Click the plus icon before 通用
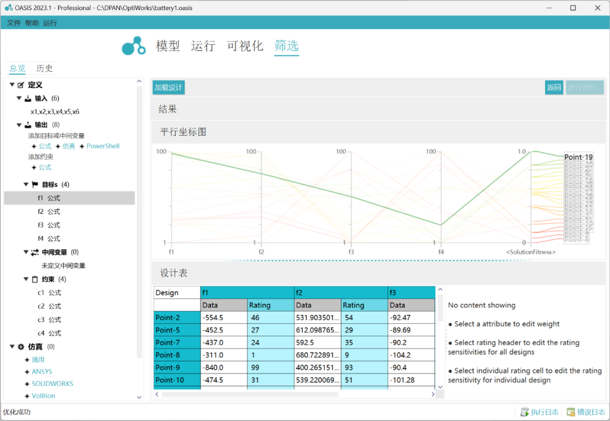Screen dimensions: 610x421 (x=27, y=360)
